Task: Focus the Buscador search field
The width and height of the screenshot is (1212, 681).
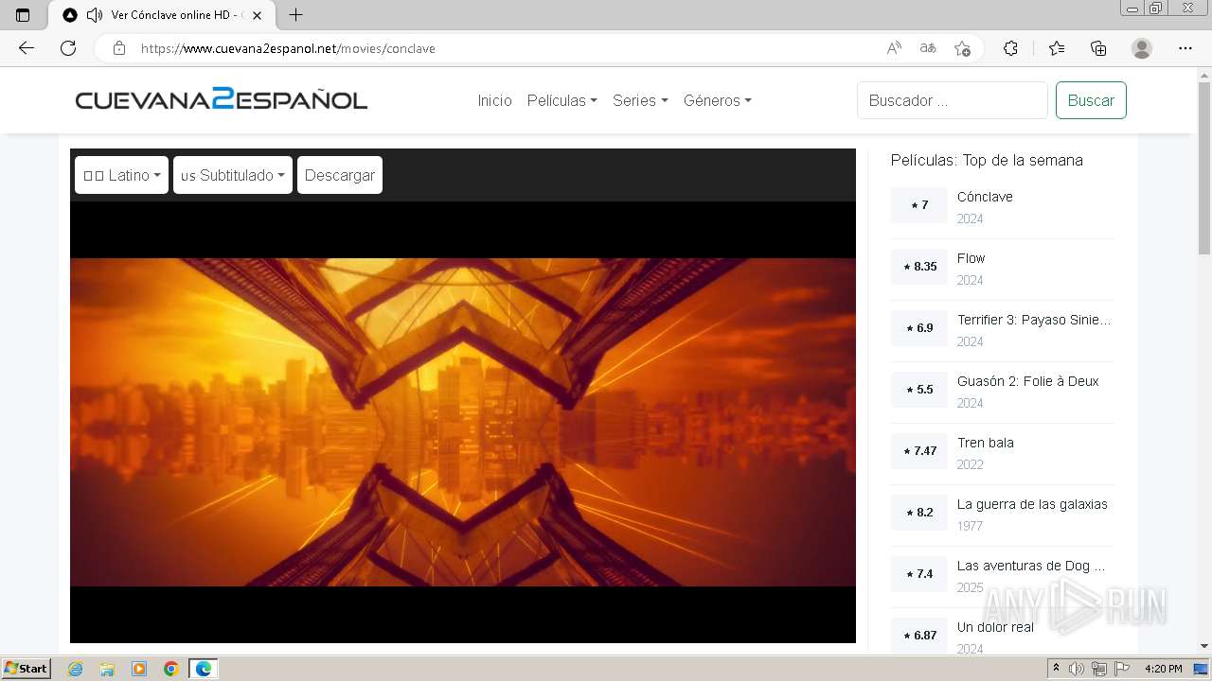Action: pyautogui.click(x=953, y=100)
